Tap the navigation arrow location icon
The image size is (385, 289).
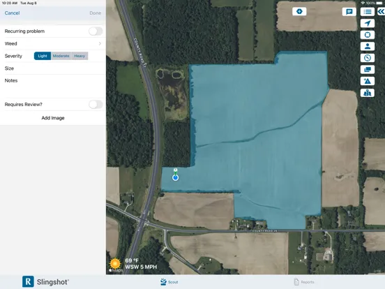pyautogui.click(x=368, y=23)
